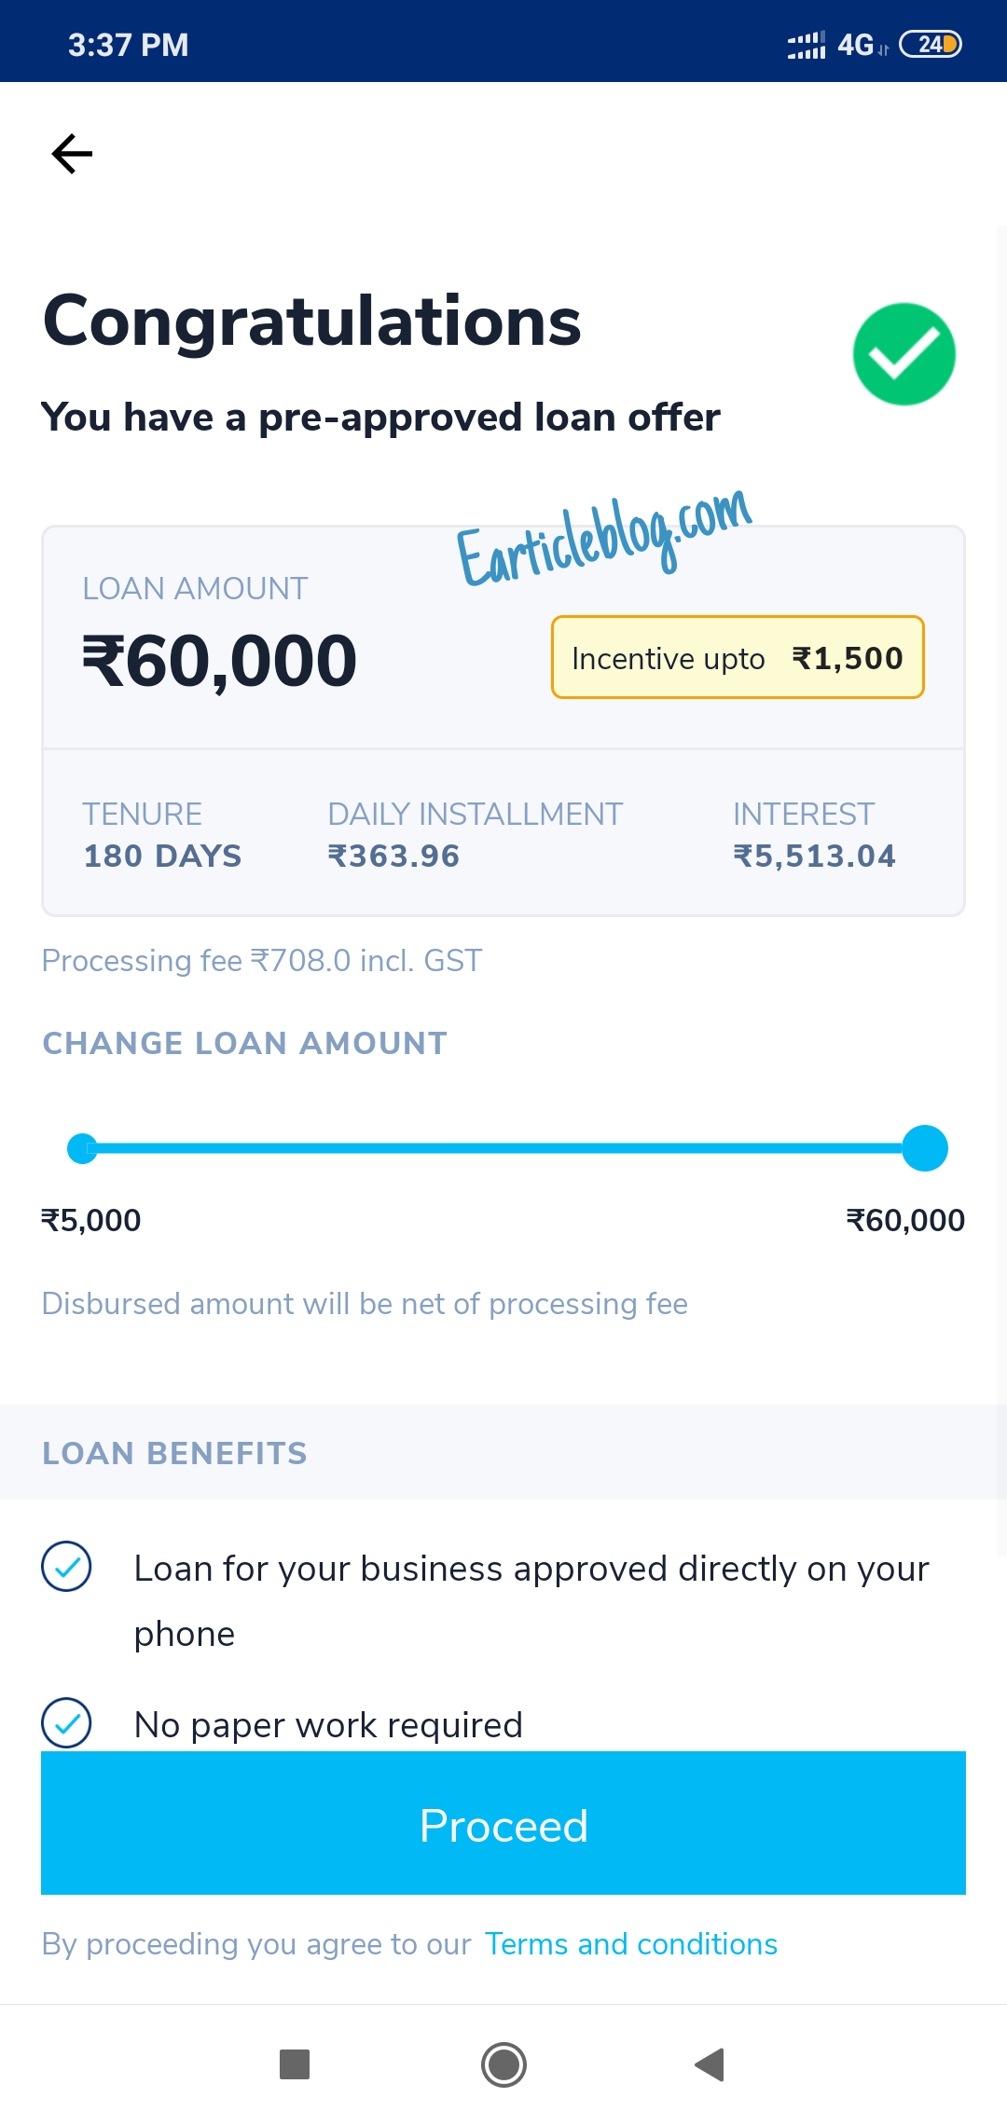The height and width of the screenshot is (2125, 1007).
Task: Tap the ₹60,000 loan amount value
Action: pos(220,661)
